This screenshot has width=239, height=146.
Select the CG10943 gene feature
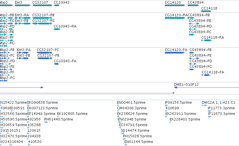pyautogui.click(x=56, y=5)
